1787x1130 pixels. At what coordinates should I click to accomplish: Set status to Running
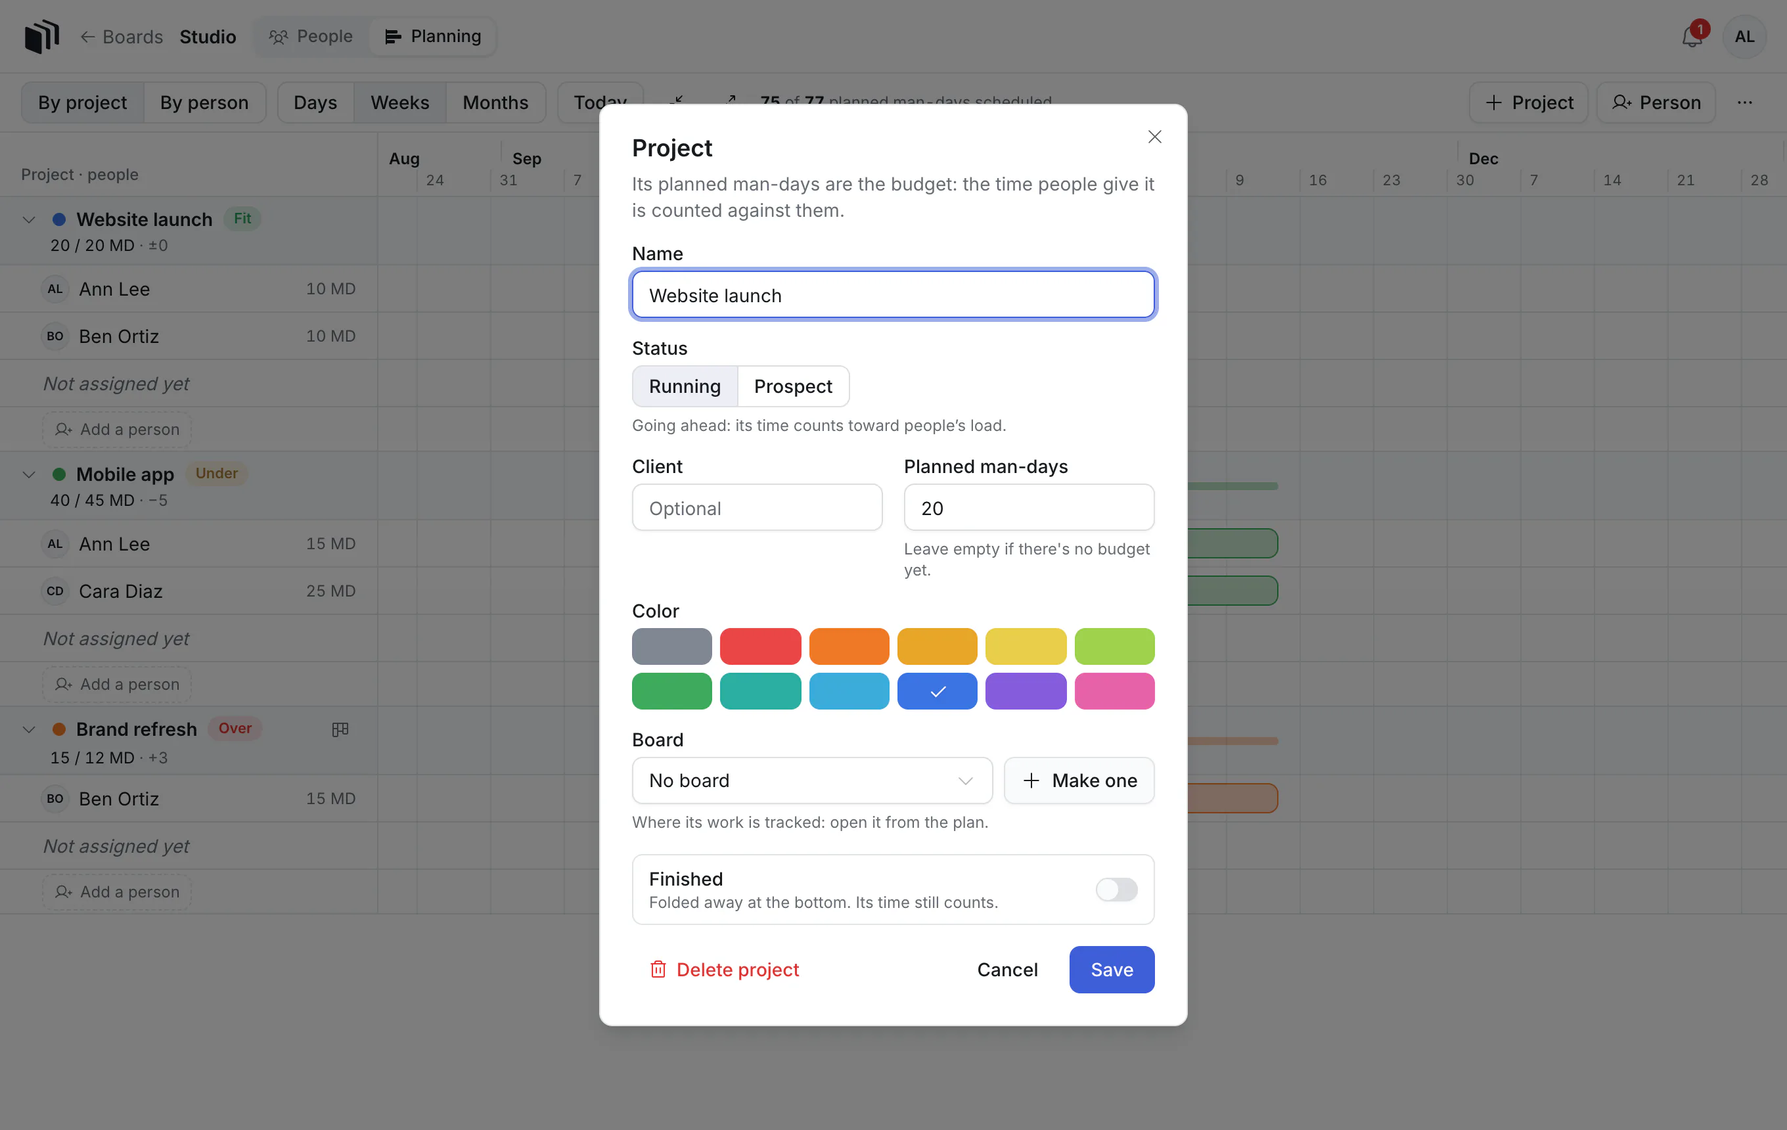[684, 386]
